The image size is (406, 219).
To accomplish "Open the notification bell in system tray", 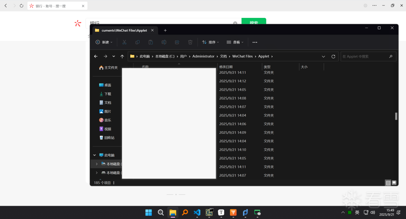I will (x=399, y=212).
